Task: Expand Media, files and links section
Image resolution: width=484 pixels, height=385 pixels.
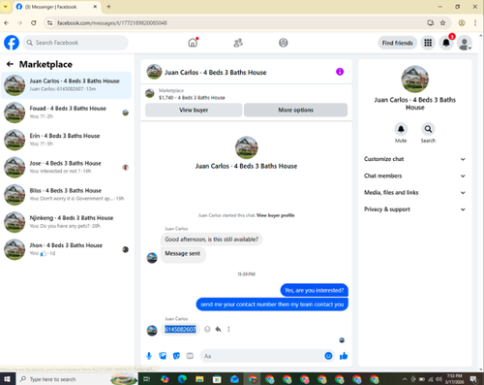Action: coord(414,193)
